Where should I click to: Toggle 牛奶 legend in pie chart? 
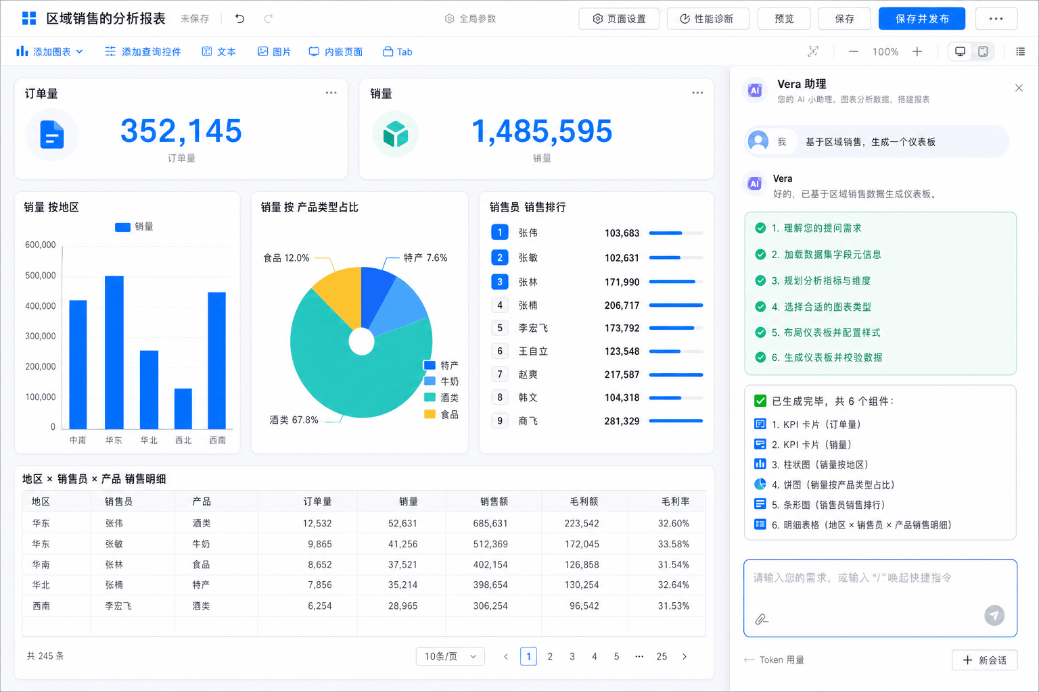coord(441,381)
